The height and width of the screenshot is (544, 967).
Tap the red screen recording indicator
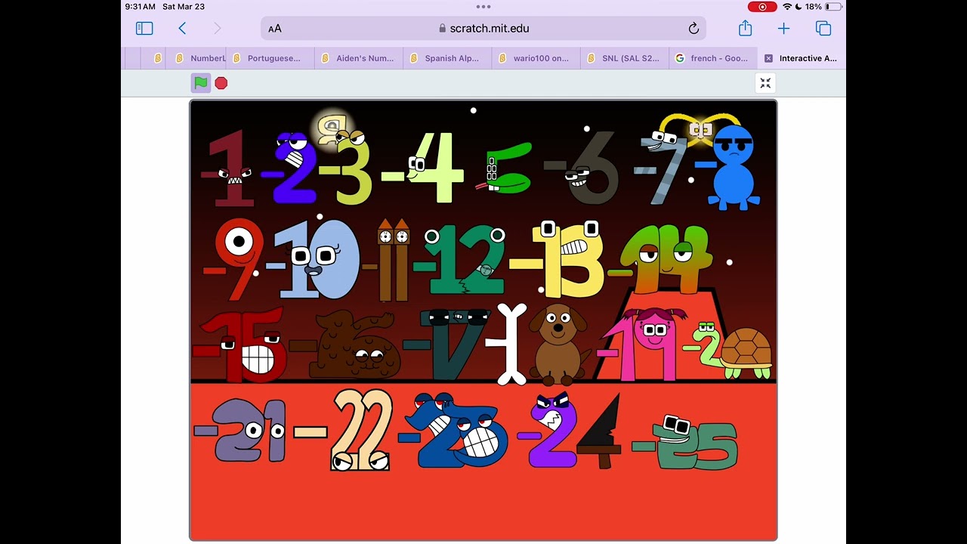pyautogui.click(x=762, y=7)
